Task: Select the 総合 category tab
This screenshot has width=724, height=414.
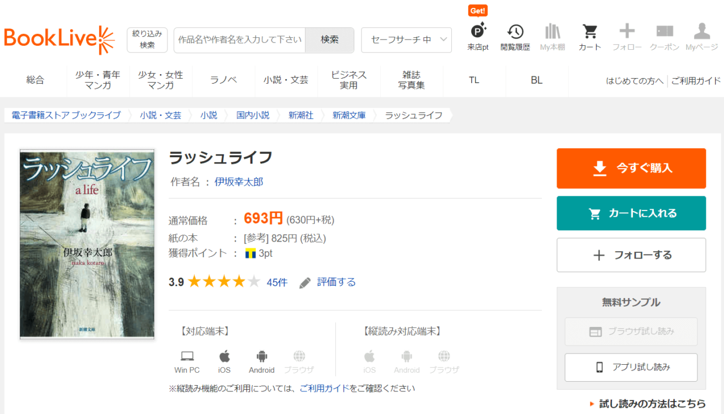Action: (35, 80)
